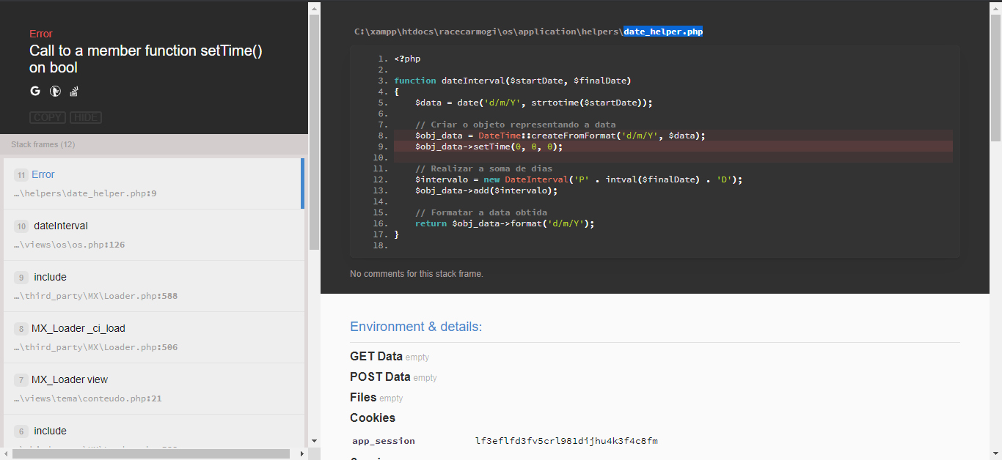The image size is (1002, 460).
Task: Click the page scrollbar thumb on right
Action: [995, 77]
